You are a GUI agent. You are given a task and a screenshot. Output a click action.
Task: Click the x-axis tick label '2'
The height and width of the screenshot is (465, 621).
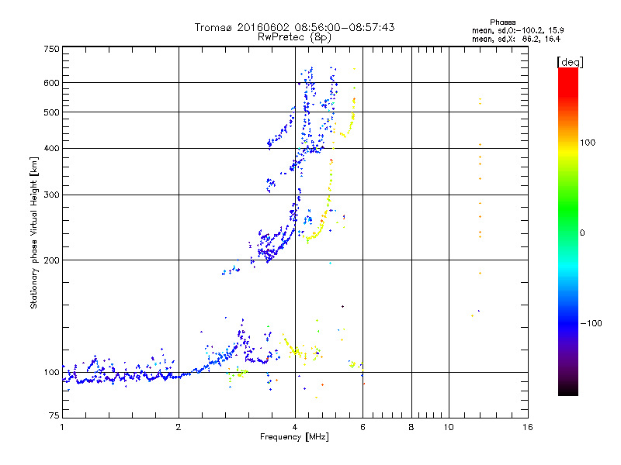pyautogui.click(x=179, y=427)
